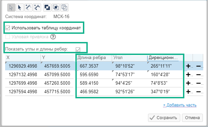This screenshot has width=208, height=127.
Task: Edit Y cell 457715.5000
Action: pyautogui.click(x=57, y=91)
